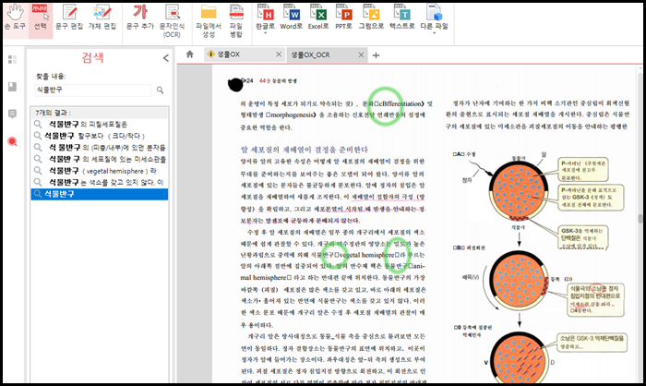Open comments panel in left sidebar
The height and width of the screenshot is (386, 646).
pyautogui.click(x=12, y=114)
